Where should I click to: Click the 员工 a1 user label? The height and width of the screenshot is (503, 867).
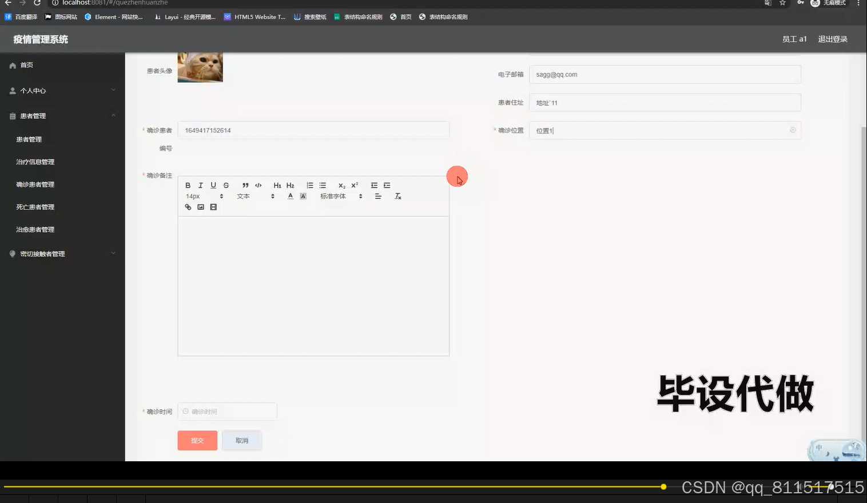(794, 39)
